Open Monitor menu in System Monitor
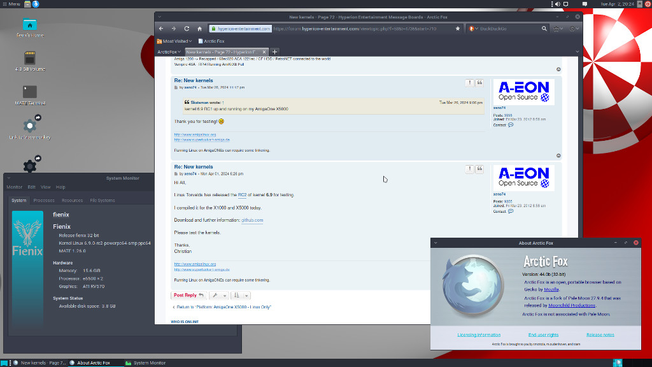Screen dimensions: 652x367 pyautogui.click(x=14, y=187)
